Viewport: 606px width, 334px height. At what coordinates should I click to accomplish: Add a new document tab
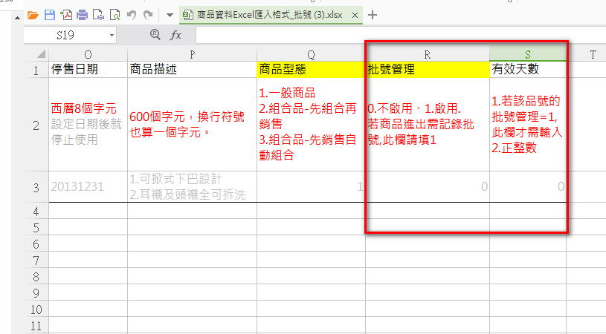pyautogui.click(x=373, y=15)
